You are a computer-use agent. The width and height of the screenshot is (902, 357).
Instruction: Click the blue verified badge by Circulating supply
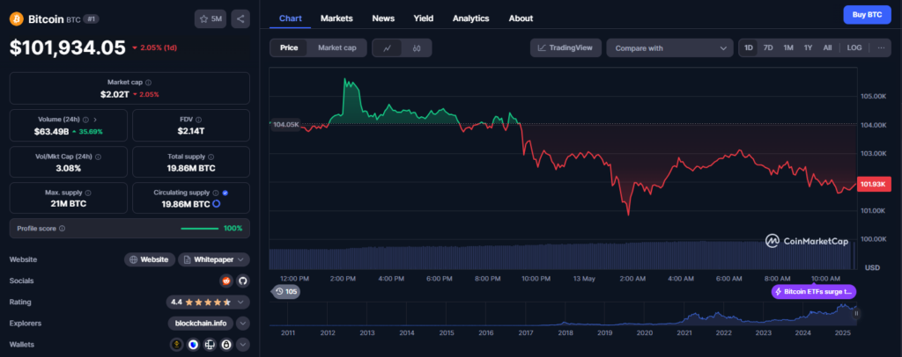point(225,193)
